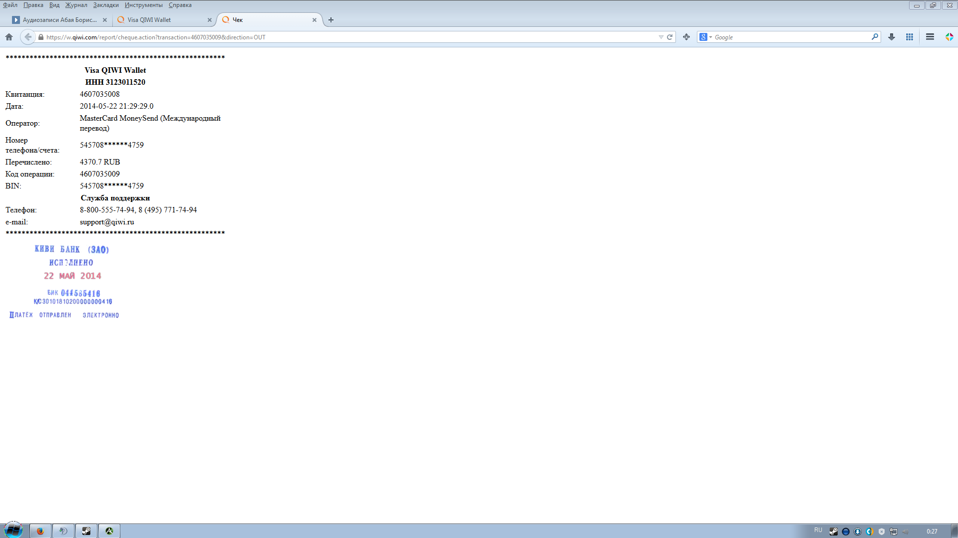
Task: Open TeamSpeak from the taskbar
Action: coord(63,531)
